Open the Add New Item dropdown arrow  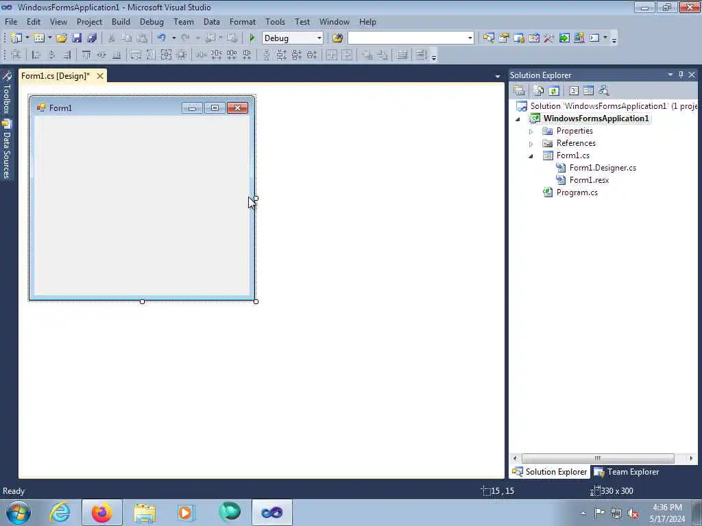pyautogui.click(x=49, y=38)
